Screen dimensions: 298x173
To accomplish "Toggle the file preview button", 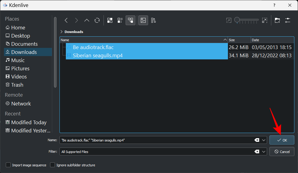I will pos(144,20).
